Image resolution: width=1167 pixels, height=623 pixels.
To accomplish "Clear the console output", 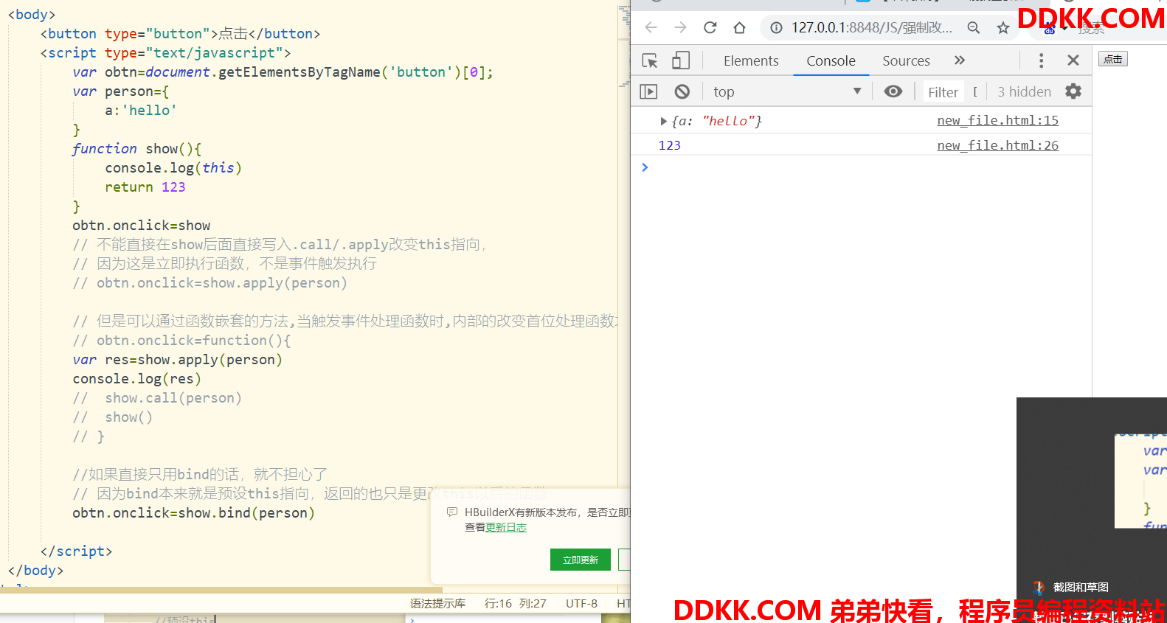I will click(x=682, y=91).
